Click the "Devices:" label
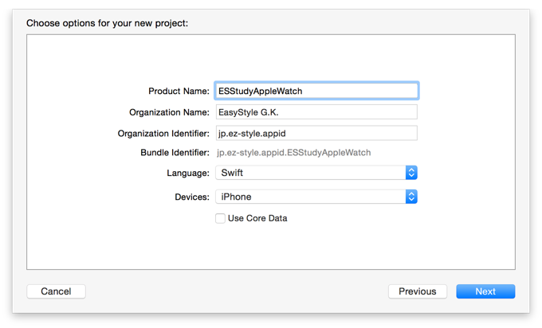This screenshot has height=328, width=542. coord(190,197)
